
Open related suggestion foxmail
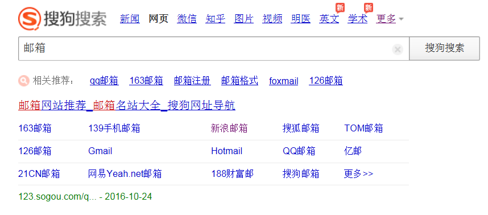coord(283,81)
